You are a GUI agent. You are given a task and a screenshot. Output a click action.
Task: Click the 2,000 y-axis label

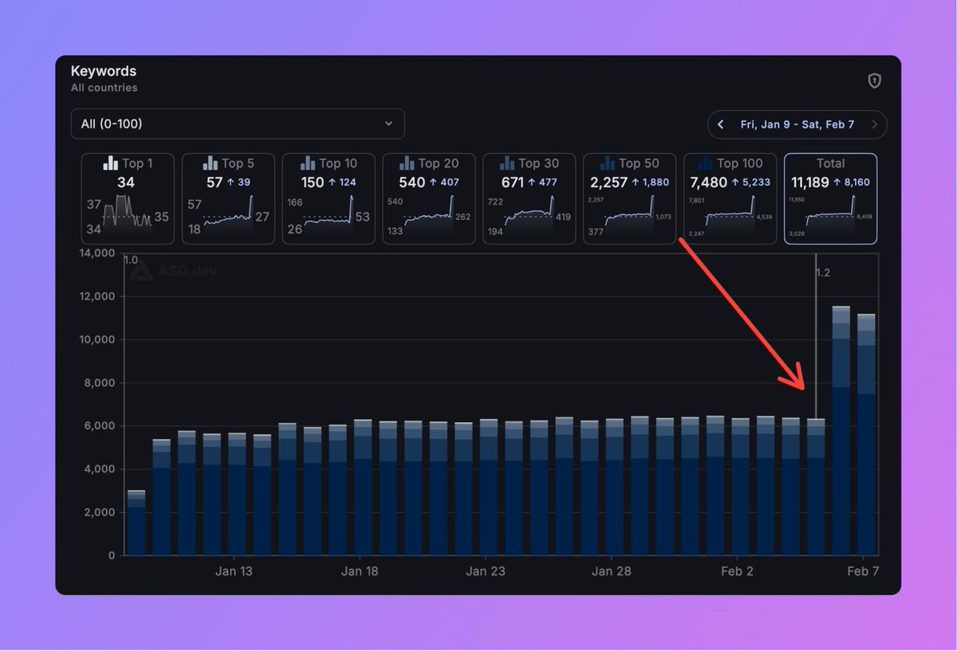pyautogui.click(x=99, y=512)
